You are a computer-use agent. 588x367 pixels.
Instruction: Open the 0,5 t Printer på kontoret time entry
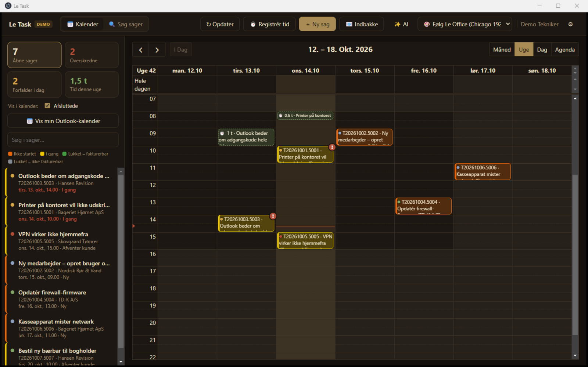(x=305, y=116)
